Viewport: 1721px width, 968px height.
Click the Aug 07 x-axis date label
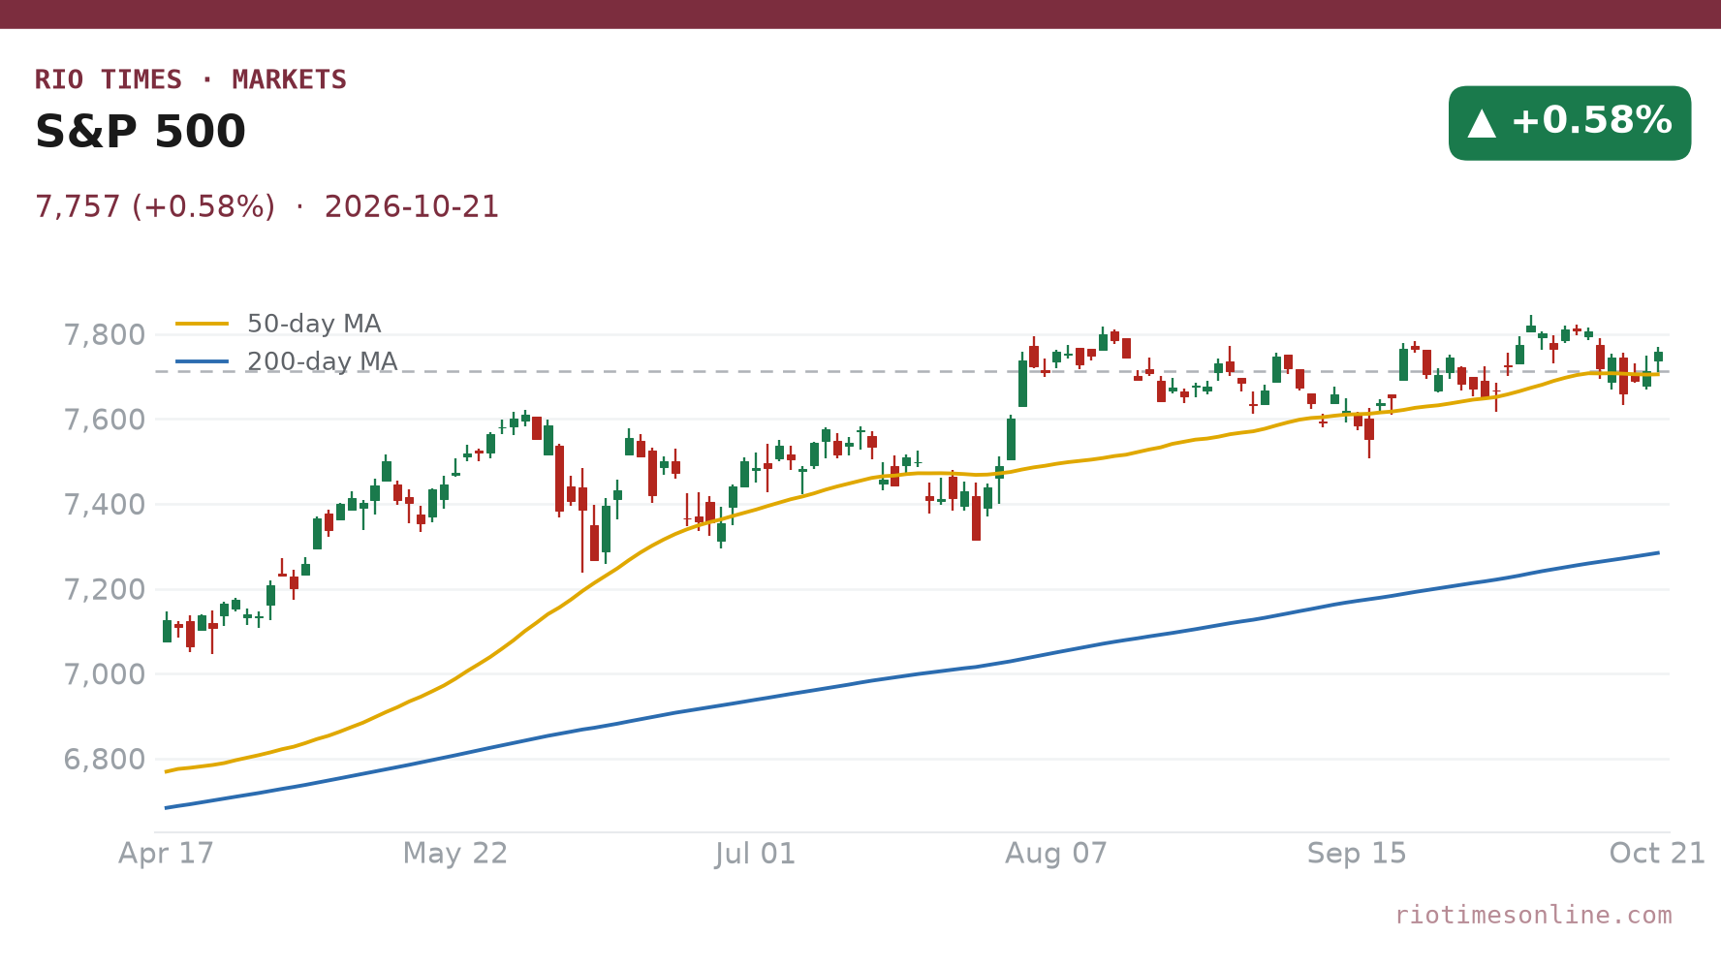click(1056, 854)
